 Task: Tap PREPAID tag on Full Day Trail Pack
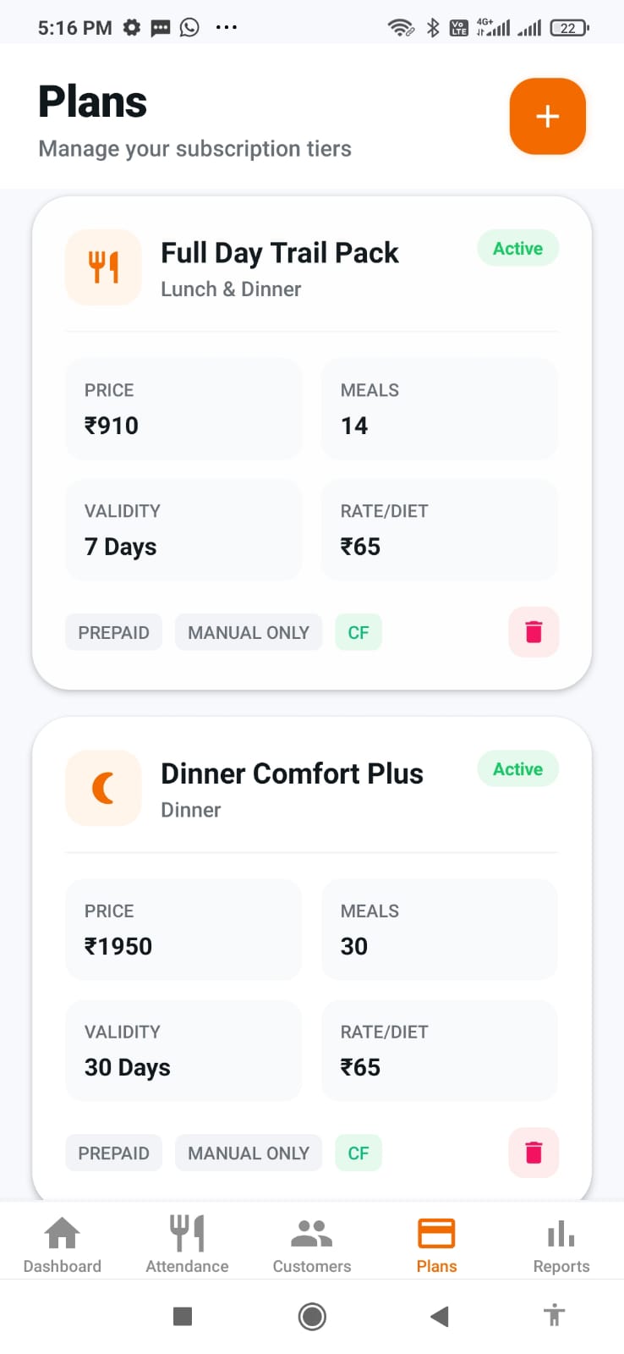[113, 633]
